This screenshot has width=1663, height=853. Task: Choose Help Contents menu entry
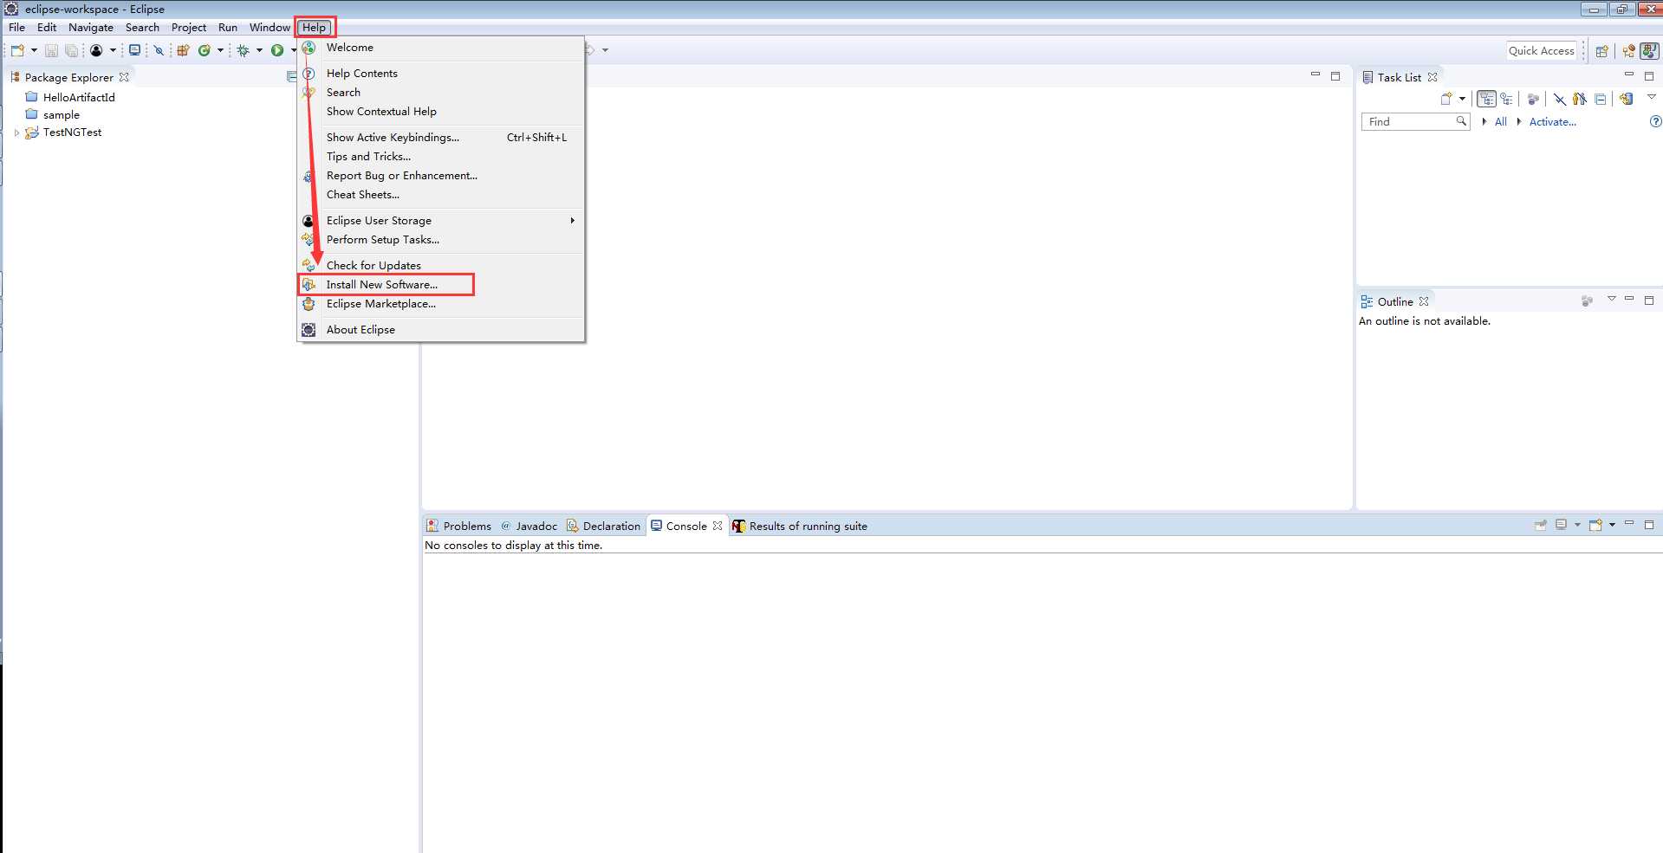tap(442, 74)
